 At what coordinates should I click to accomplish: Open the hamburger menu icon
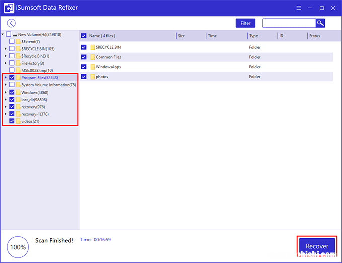pos(299,8)
